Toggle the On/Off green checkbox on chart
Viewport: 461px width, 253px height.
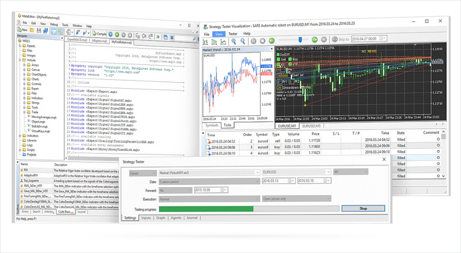(278, 55)
